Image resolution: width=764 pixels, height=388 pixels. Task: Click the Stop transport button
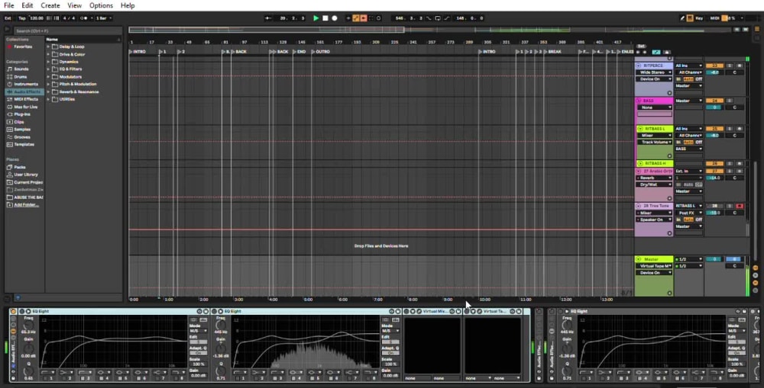click(x=325, y=18)
